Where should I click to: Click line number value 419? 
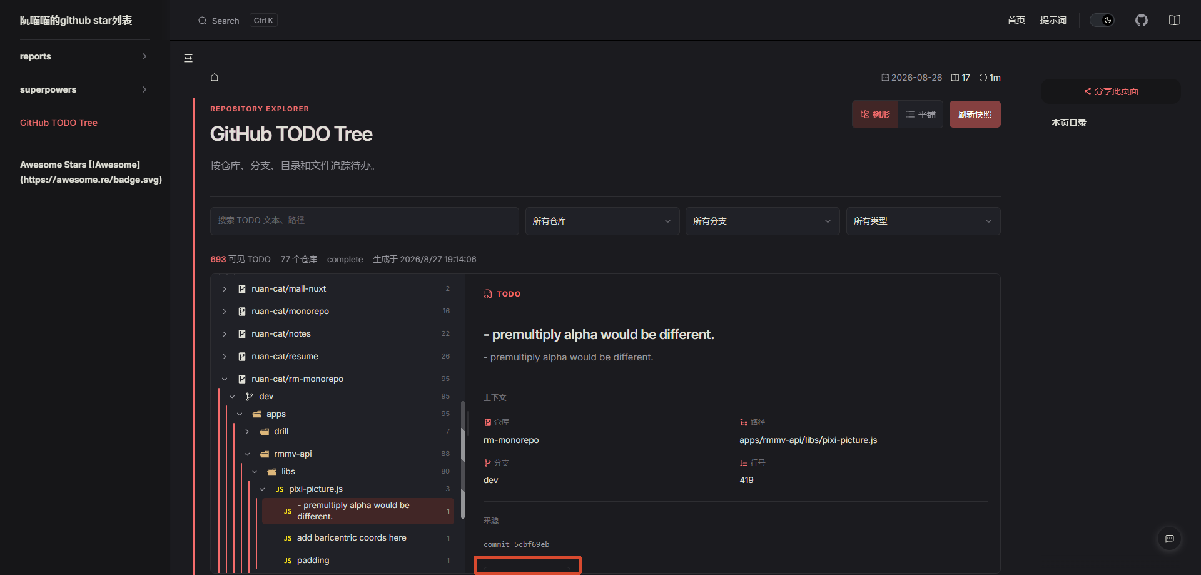[x=746, y=480]
